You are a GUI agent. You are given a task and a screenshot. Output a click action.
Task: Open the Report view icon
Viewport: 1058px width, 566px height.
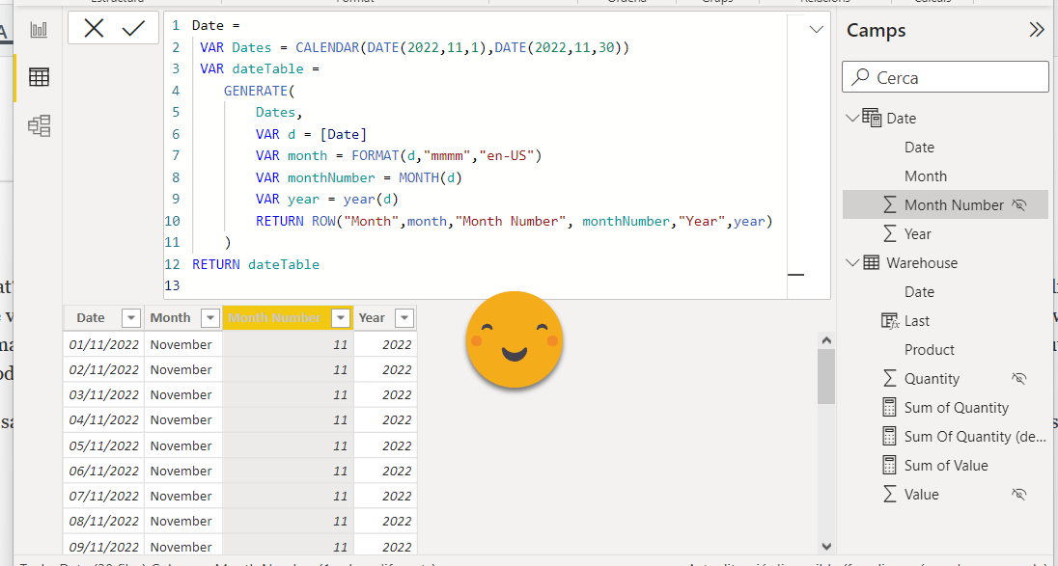click(39, 30)
